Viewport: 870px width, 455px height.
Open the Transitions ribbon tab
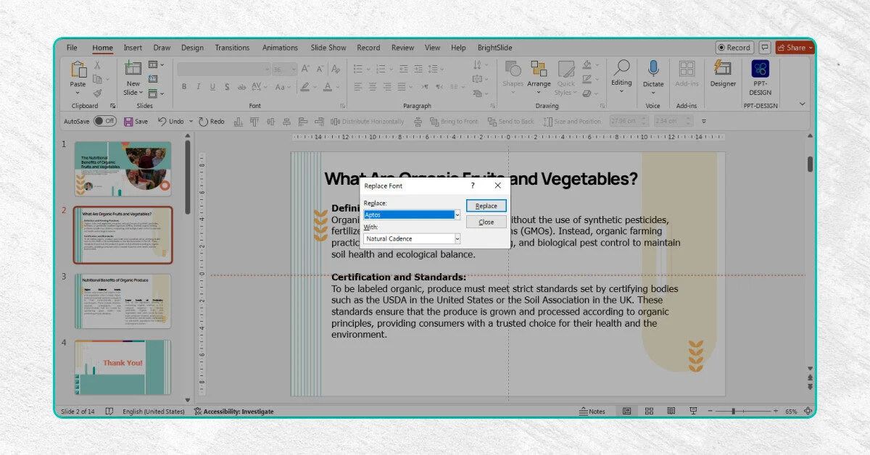pyautogui.click(x=232, y=48)
